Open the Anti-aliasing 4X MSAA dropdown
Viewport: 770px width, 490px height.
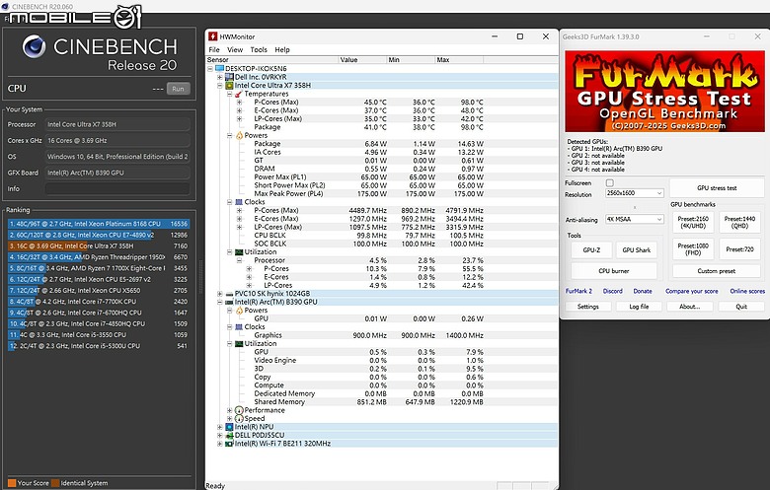coord(635,219)
